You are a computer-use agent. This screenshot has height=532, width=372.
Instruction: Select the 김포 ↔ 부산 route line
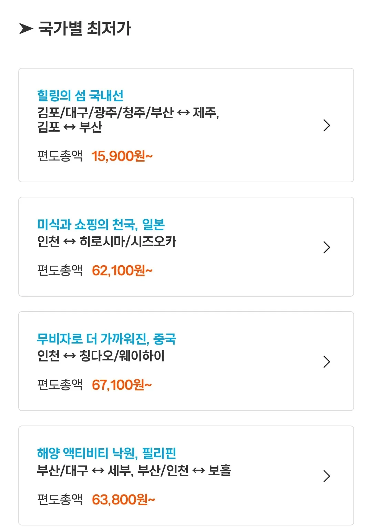[x=70, y=127]
